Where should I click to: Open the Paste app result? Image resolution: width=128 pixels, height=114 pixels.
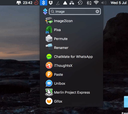71,75
